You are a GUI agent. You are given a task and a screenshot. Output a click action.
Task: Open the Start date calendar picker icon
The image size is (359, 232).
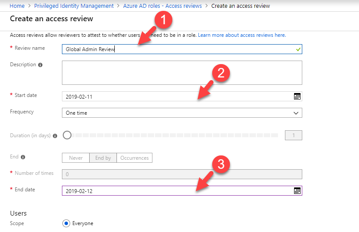coord(297,97)
